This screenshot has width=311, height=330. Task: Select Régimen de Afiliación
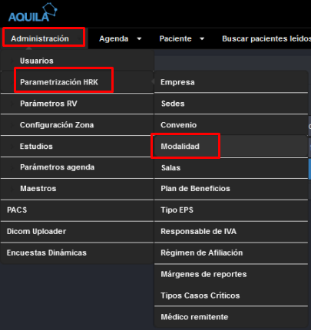(231, 253)
